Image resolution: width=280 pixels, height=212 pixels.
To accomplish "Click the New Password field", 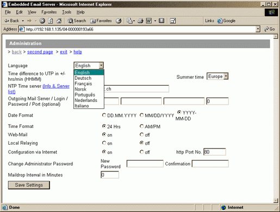I will pos(145,164).
